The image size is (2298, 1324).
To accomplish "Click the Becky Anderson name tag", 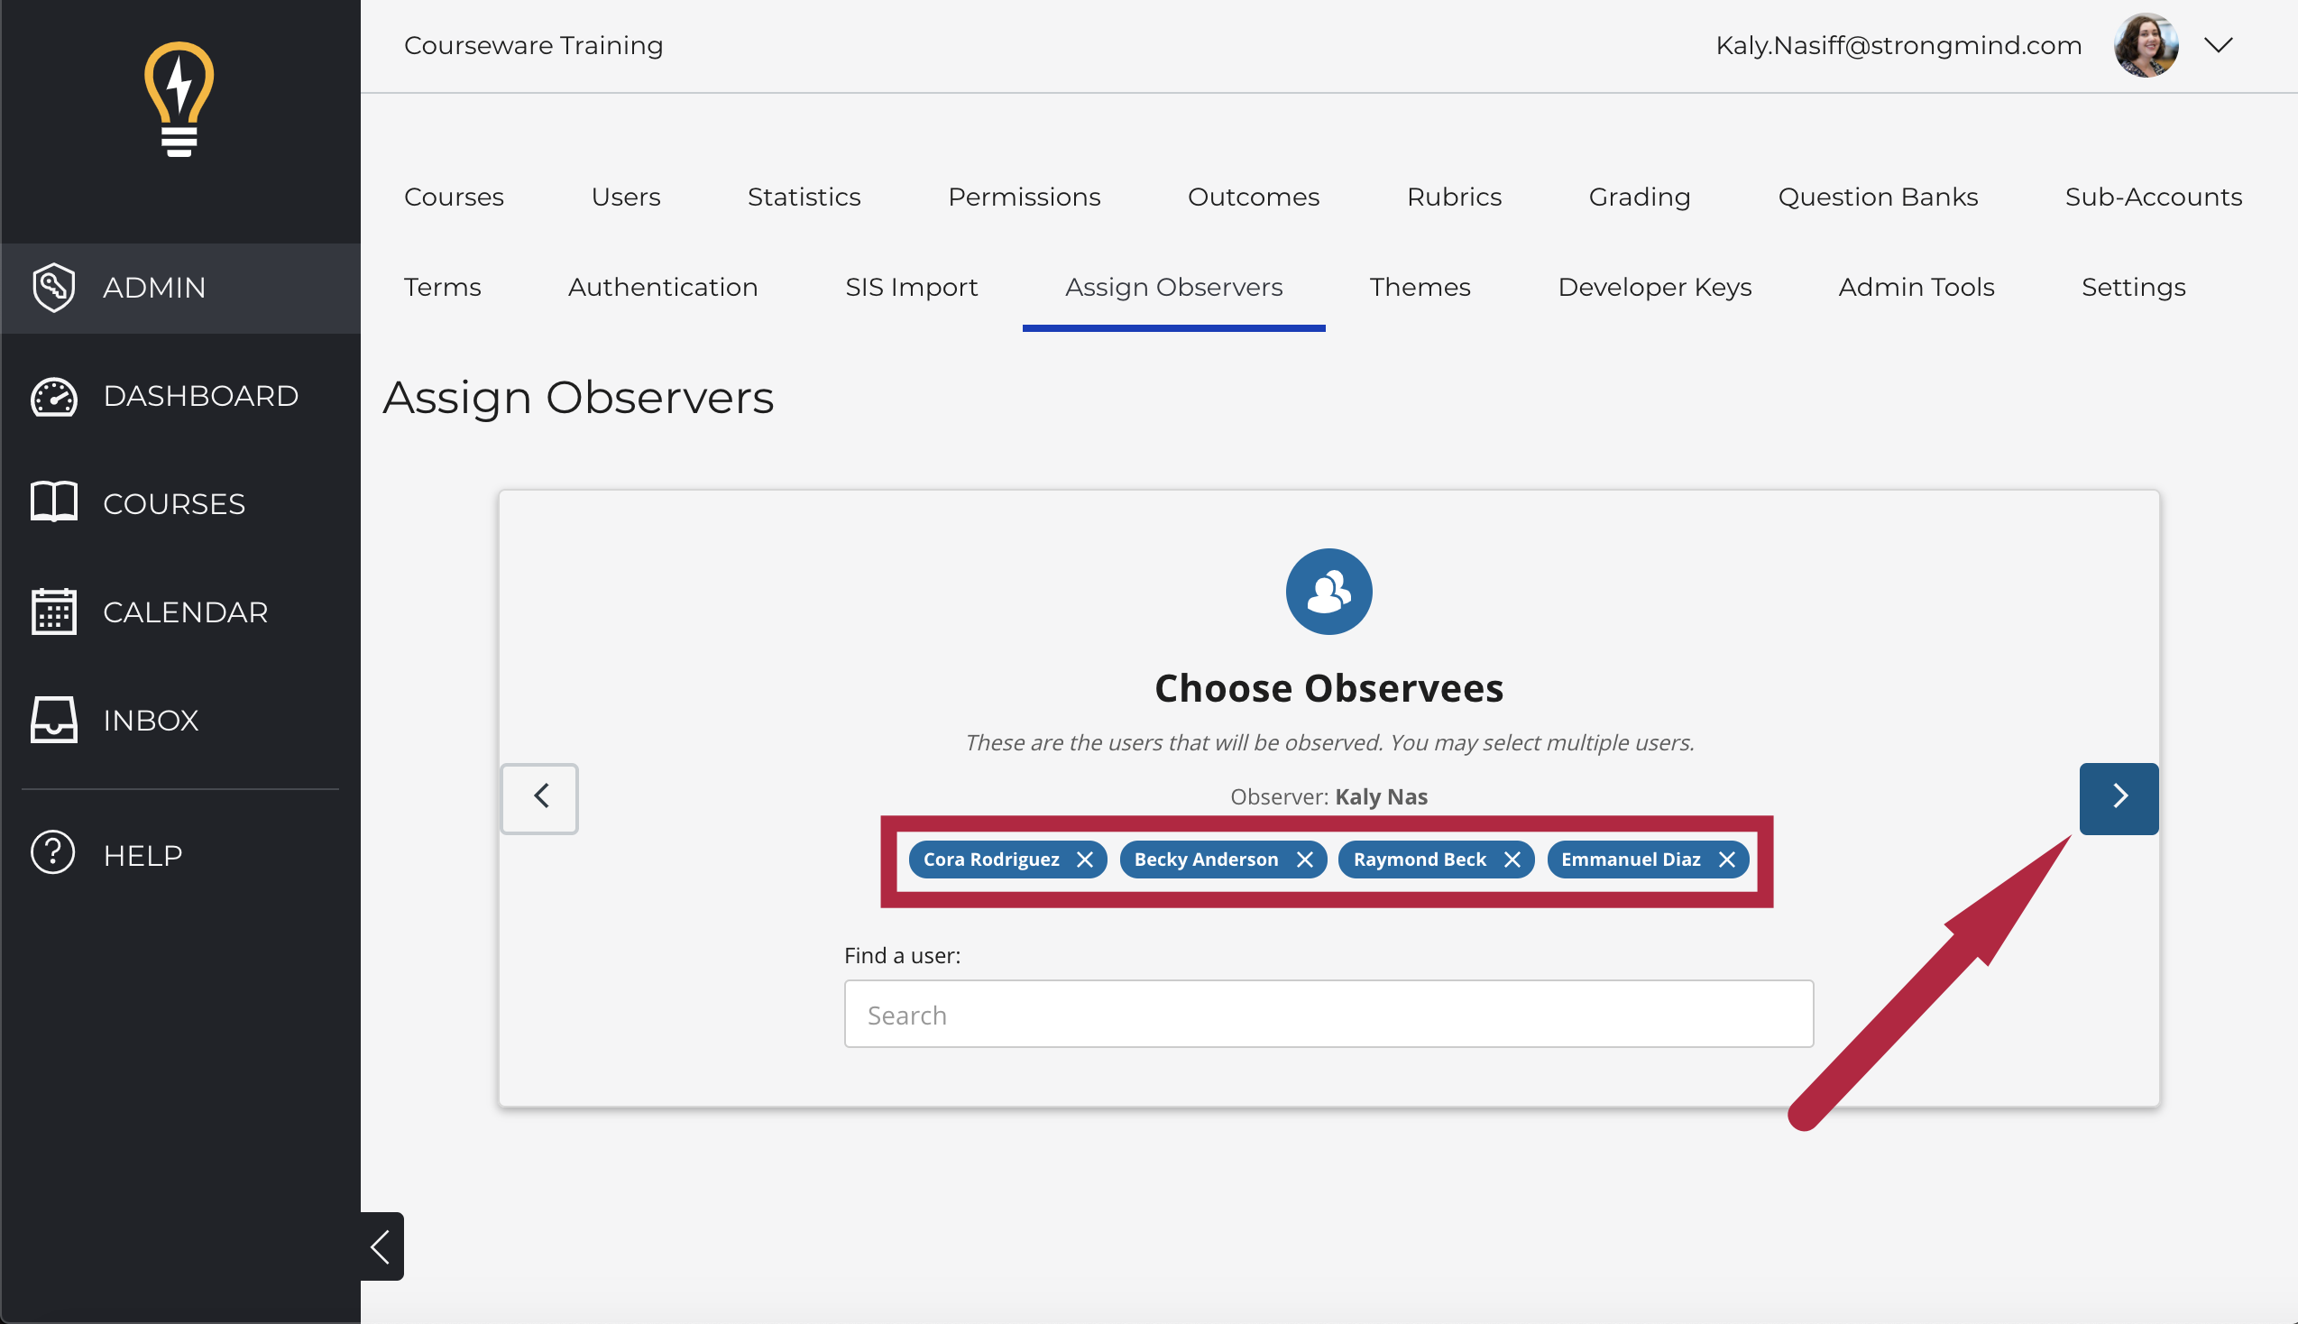I will pyautogui.click(x=1206, y=860).
